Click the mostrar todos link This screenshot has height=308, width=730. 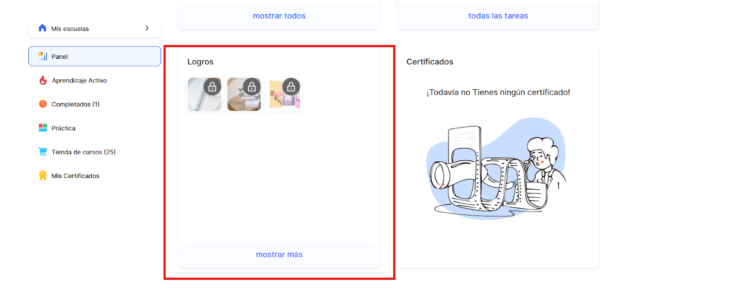279,16
